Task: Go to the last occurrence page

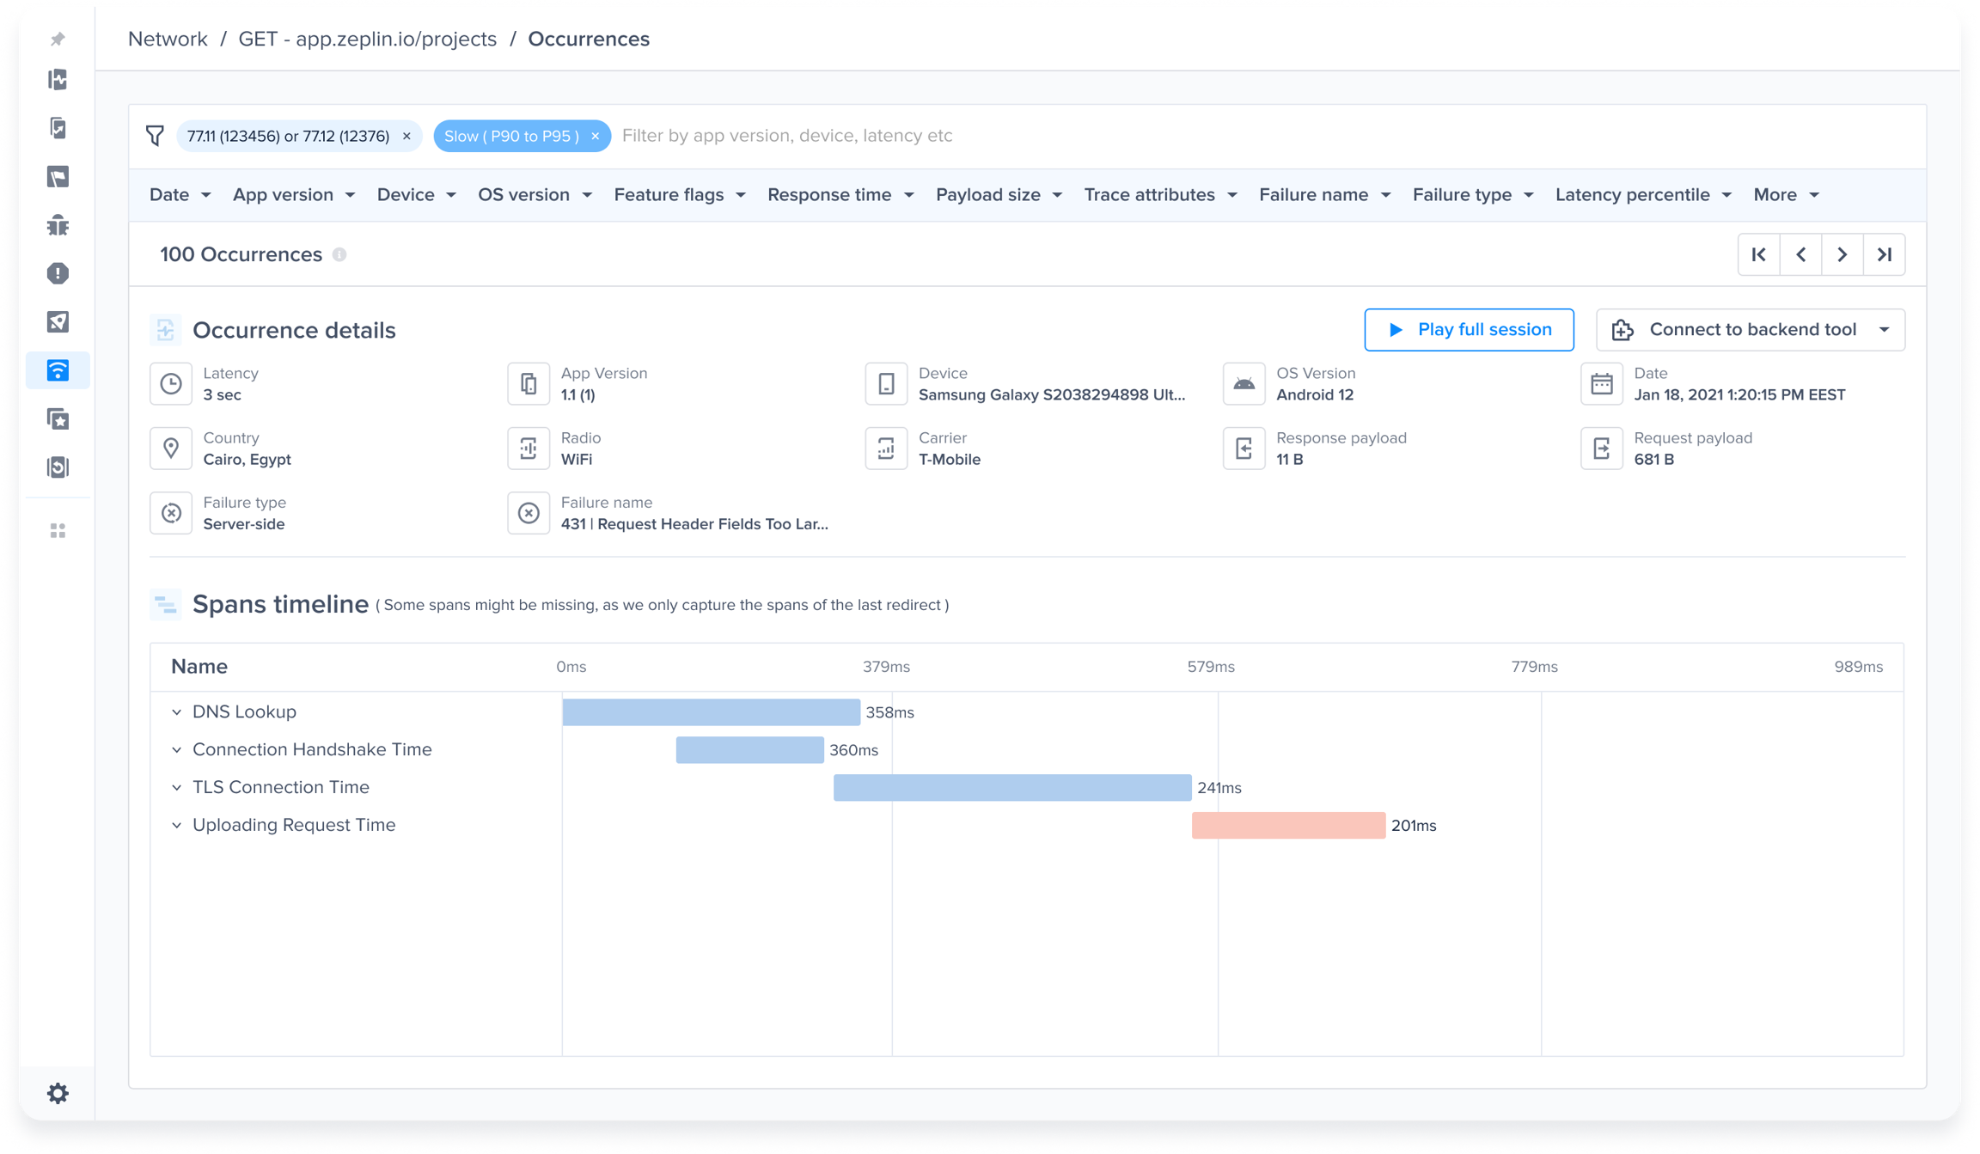Action: point(1884,254)
